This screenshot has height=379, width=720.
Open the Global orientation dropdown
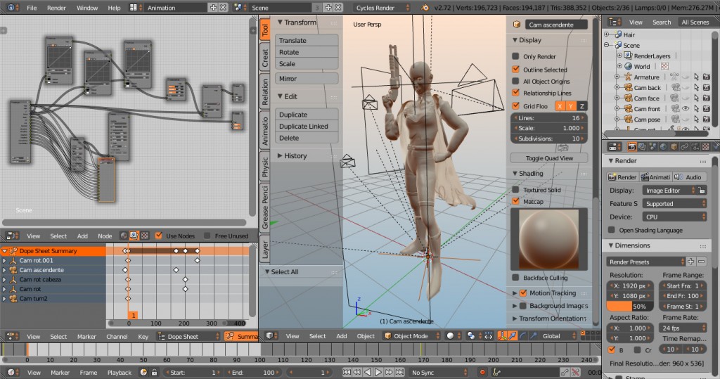click(x=557, y=336)
